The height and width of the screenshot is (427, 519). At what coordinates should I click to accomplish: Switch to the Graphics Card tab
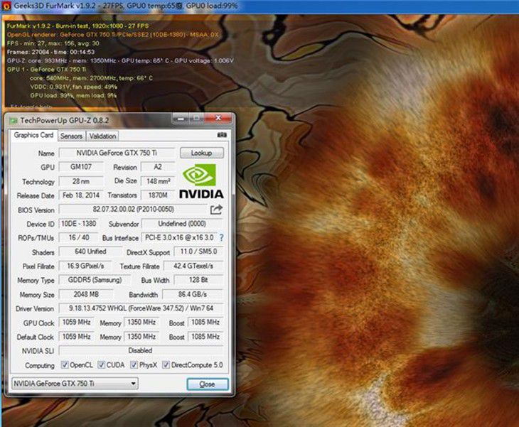click(33, 135)
